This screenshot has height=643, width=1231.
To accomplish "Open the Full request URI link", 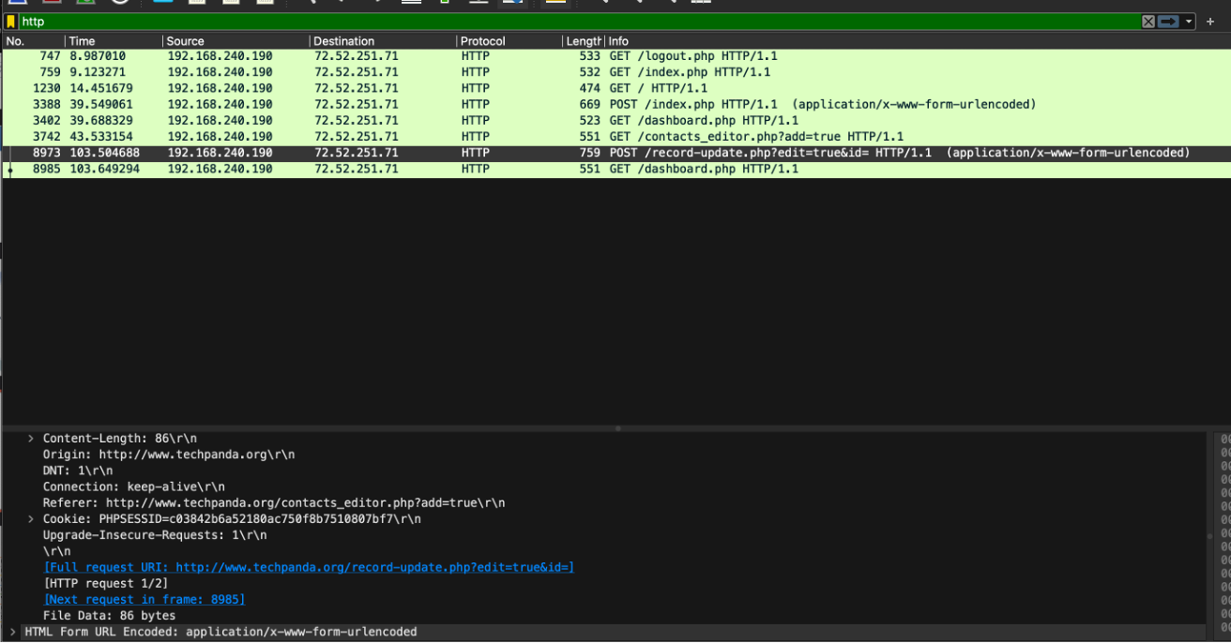I will (x=309, y=567).
